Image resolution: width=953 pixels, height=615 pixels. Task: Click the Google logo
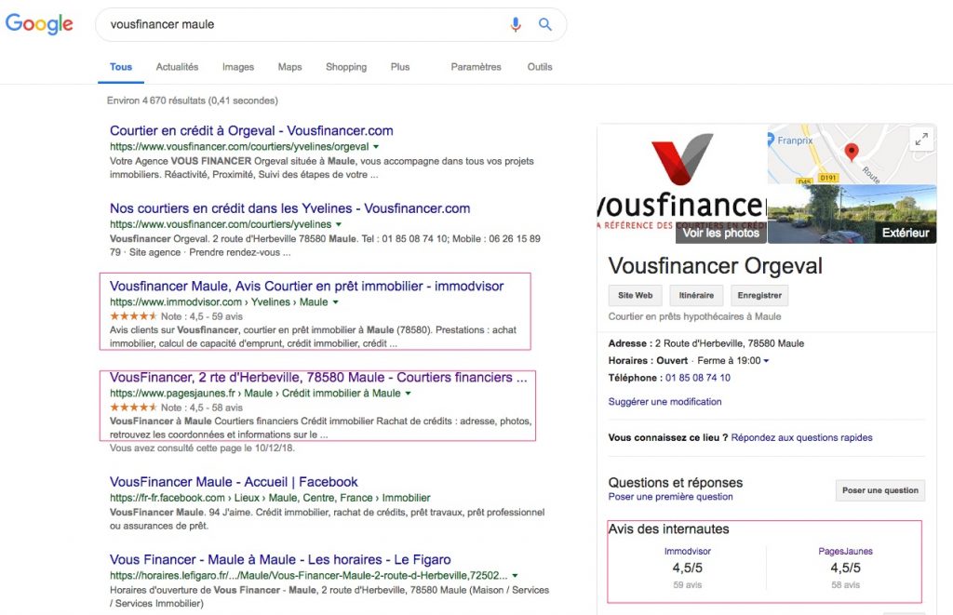39,25
